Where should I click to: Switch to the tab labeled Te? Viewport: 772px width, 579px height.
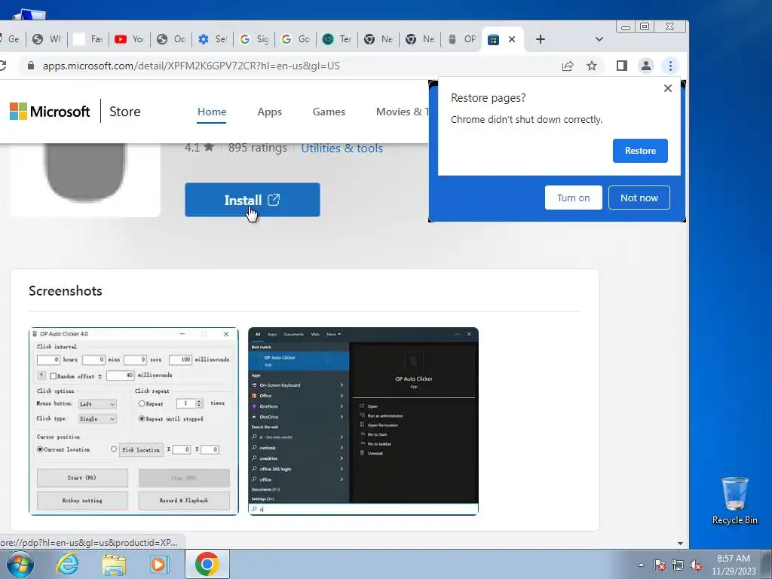coord(337,39)
